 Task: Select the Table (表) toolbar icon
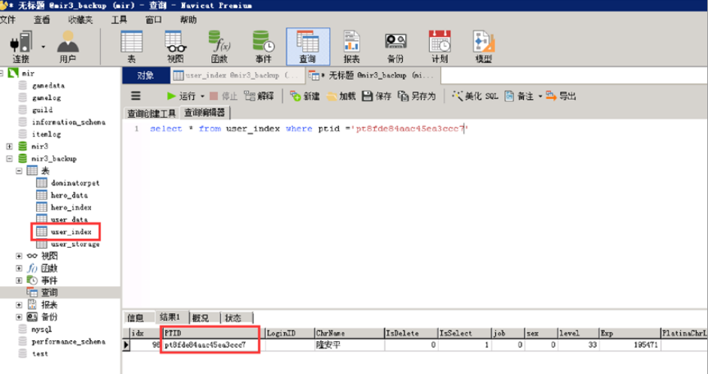(132, 47)
